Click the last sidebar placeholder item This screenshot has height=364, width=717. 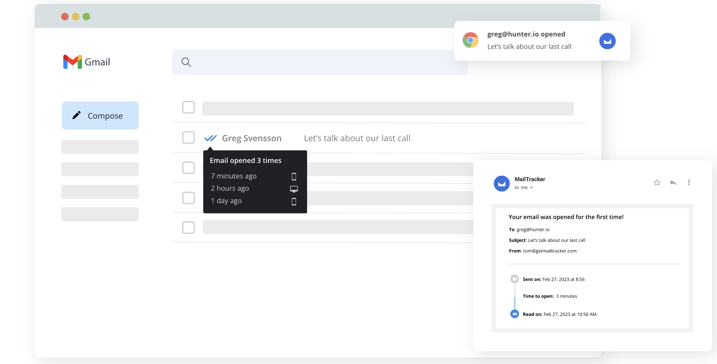tap(100, 214)
